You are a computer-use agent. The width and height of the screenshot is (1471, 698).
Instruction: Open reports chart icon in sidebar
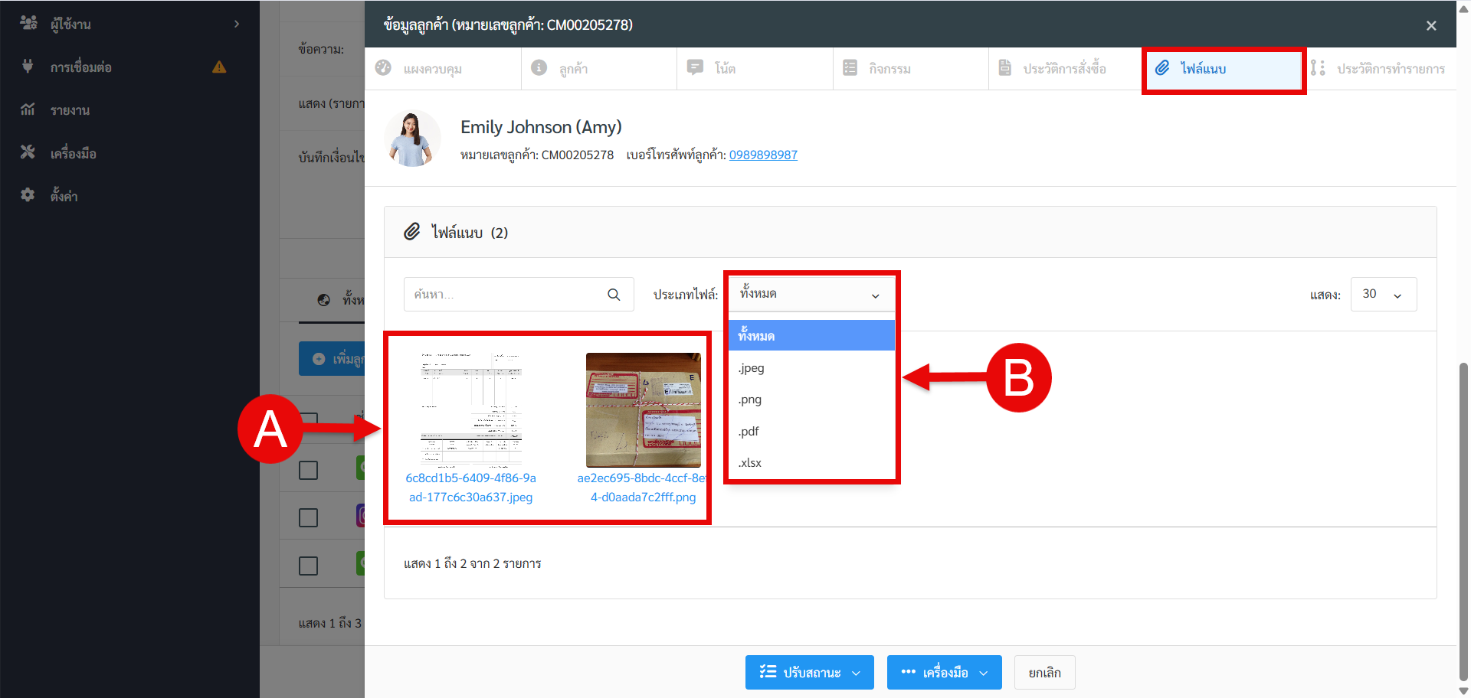[28, 109]
